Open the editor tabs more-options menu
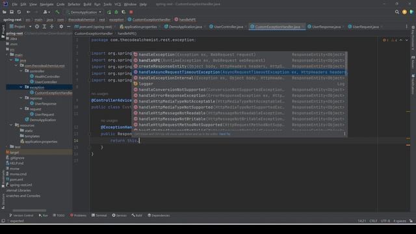 406,27
